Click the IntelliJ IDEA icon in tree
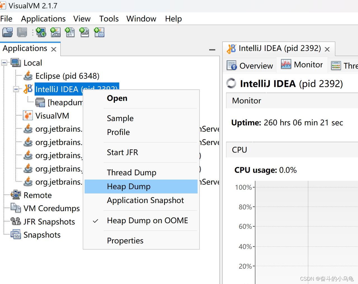358x284 pixels. click(x=28, y=89)
